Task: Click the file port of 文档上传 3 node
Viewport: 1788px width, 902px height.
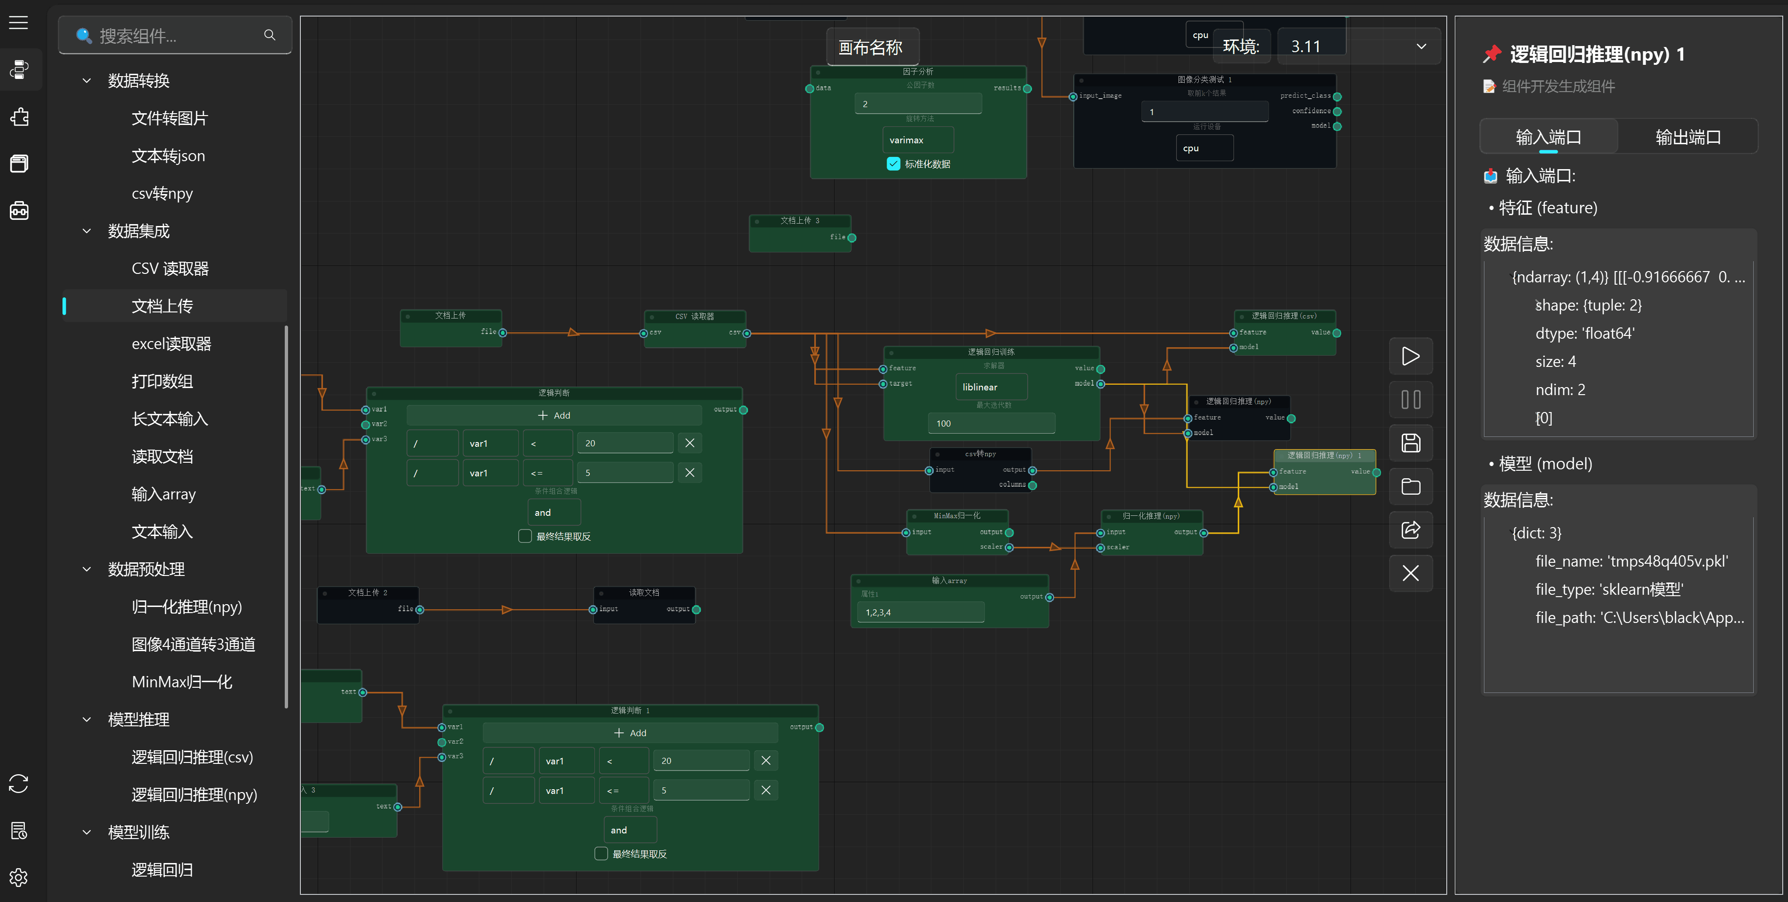Action: click(851, 238)
